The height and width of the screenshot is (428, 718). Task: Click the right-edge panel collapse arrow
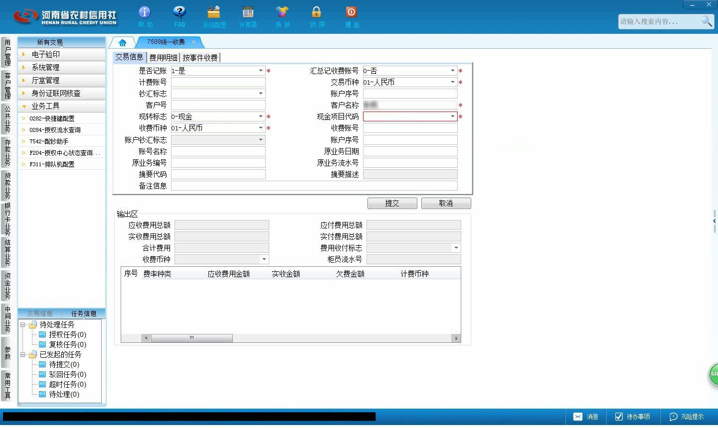pyautogui.click(x=715, y=221)
